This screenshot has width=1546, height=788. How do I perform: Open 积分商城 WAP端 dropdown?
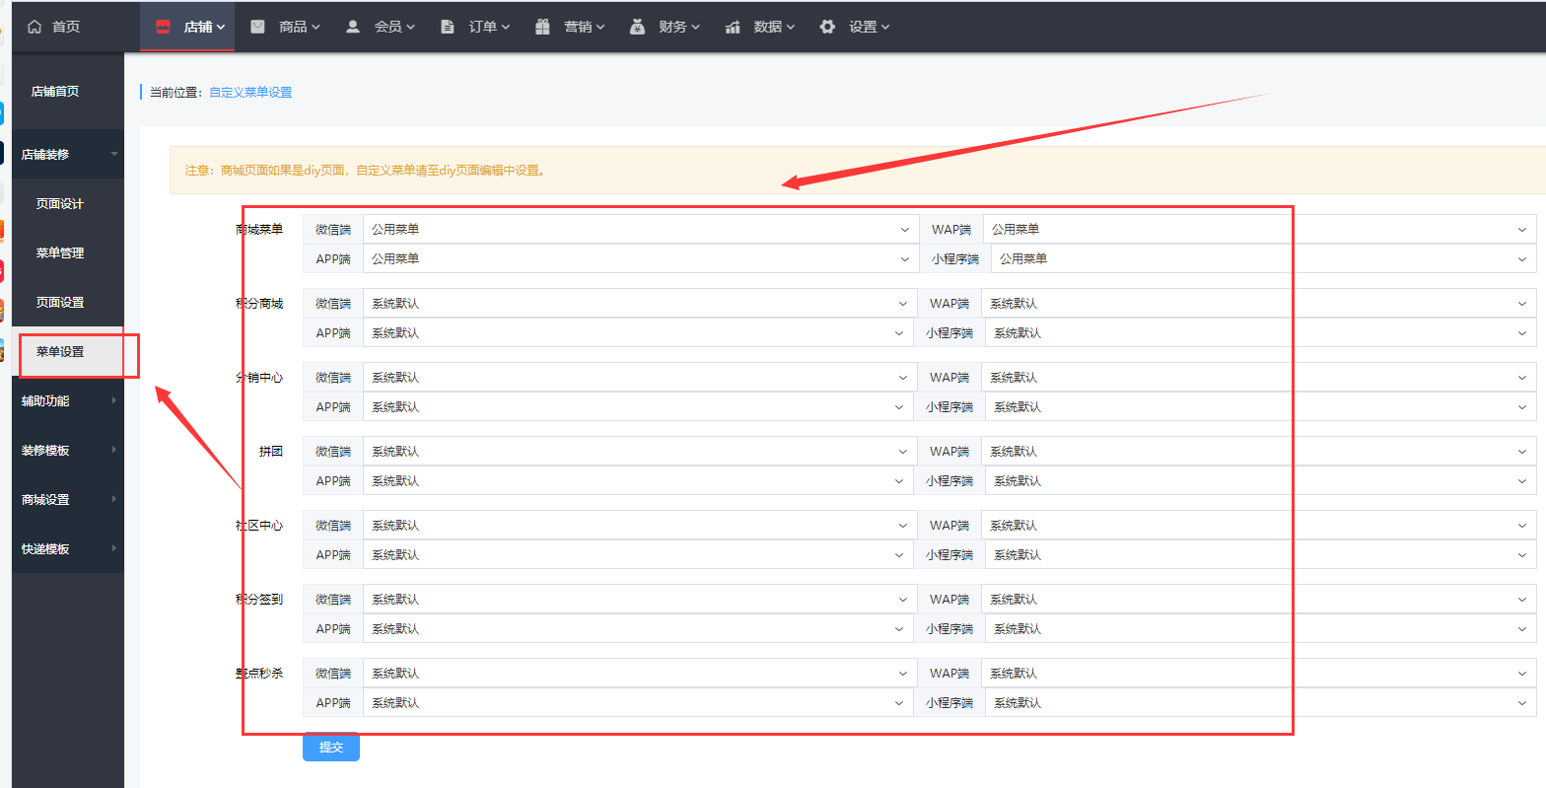1258,303
